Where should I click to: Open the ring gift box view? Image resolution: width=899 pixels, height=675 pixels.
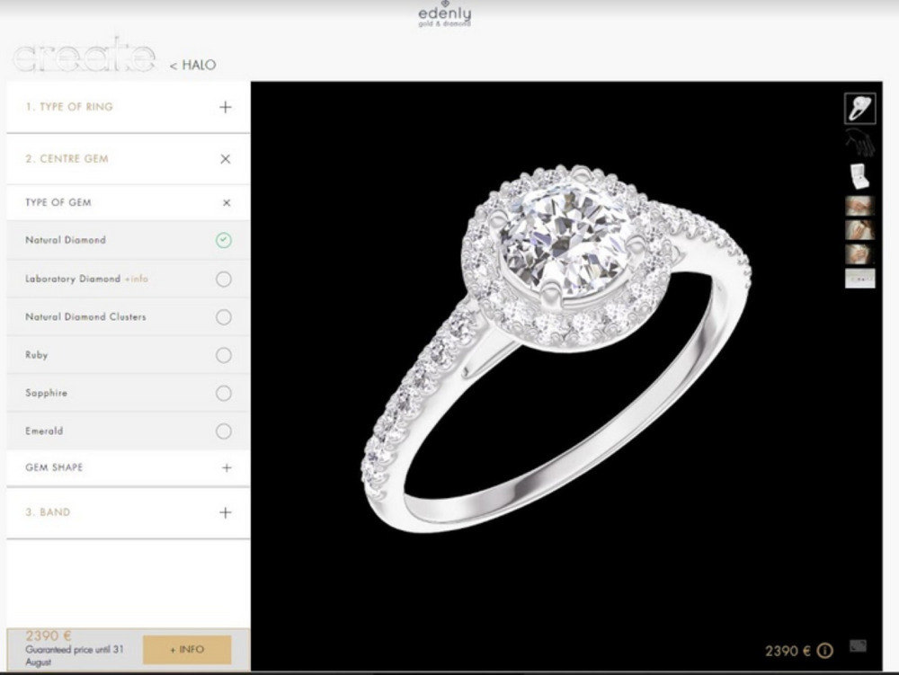point(858,177)
